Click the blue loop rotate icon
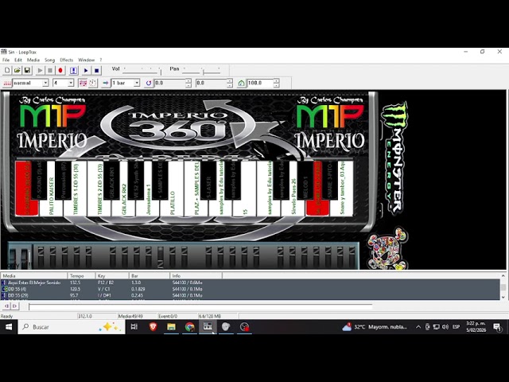The image size is (509, 382). click(x=149, y=83)
